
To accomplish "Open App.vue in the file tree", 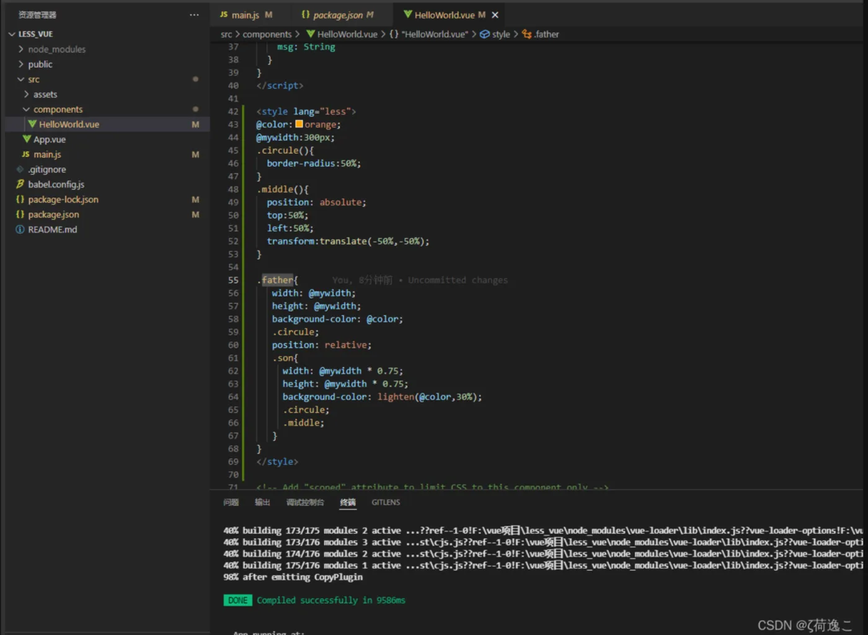I will click(x=50, y=140).
